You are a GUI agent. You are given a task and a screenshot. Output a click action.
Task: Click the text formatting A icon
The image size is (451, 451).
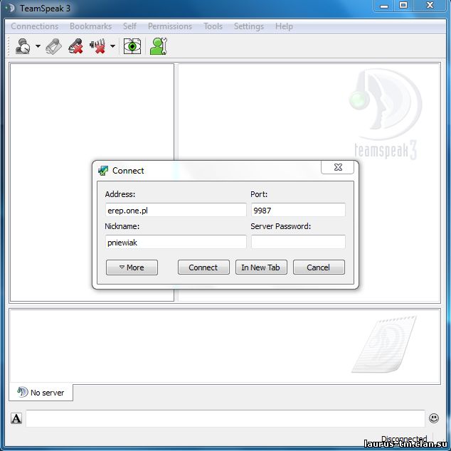pyautogui.click(x=16, y=418)
